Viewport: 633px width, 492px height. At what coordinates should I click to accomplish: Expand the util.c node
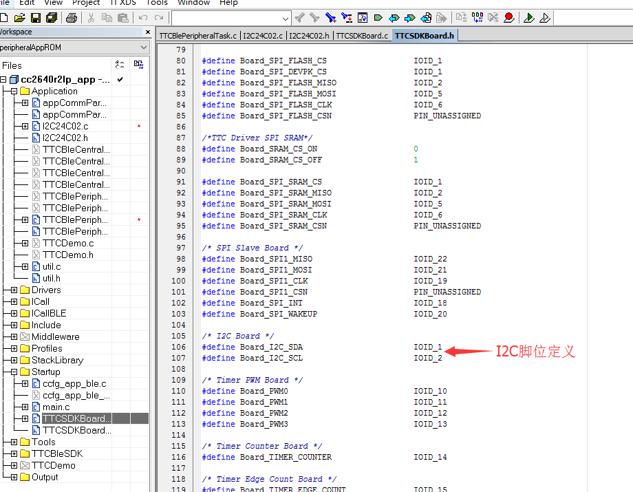[x=25, y=267]
